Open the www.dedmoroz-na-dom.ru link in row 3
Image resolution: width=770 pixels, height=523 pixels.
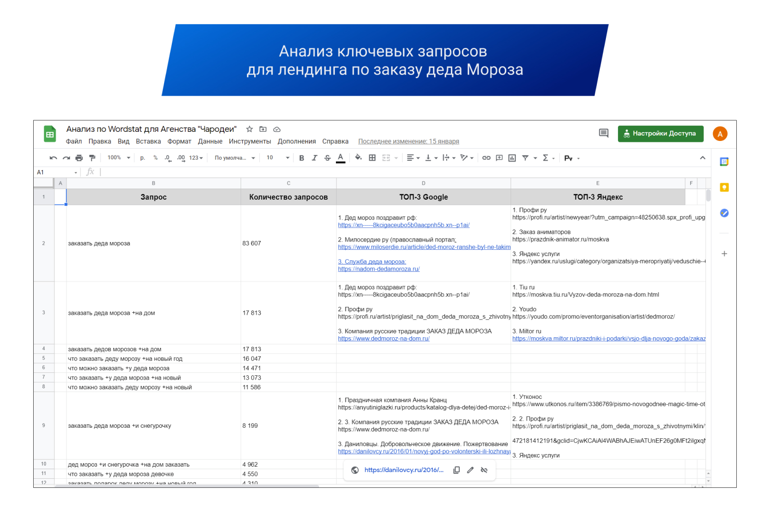tap(384, 339)
